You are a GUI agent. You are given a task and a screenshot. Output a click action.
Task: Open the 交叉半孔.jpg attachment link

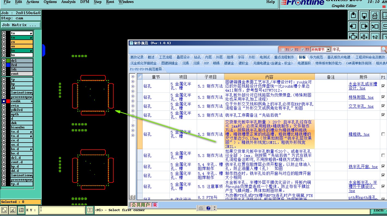361,106
